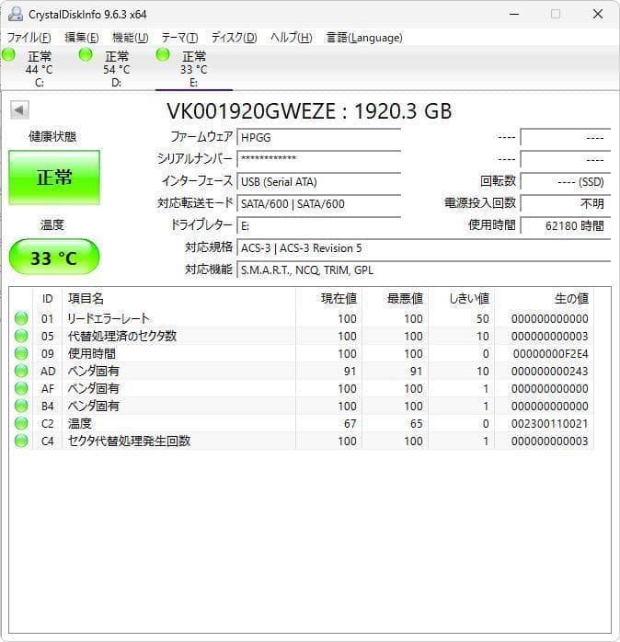Click the VK001920GWEZE : 1920.3 GB disk title
This screenshot has height=642, width=620.
[x=309, y=111]
